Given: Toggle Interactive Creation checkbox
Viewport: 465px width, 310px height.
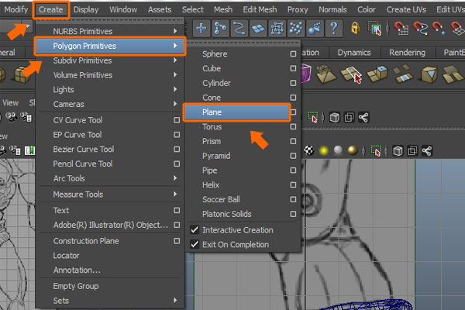Looking at the screenshot, I should click(195, 230).
